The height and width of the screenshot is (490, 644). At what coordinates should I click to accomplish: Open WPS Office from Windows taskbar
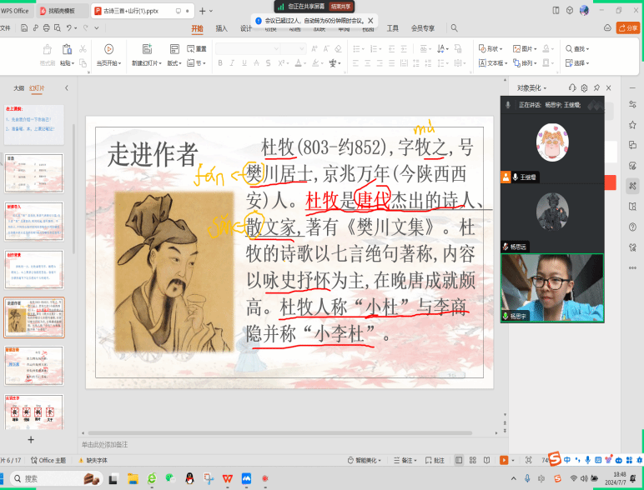(227, 478)
